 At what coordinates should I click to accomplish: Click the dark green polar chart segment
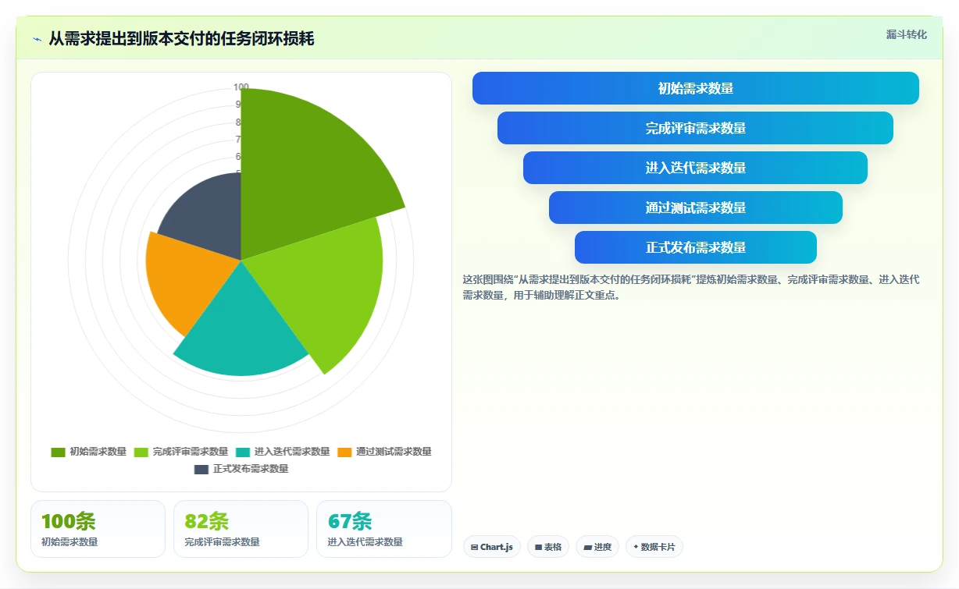[305, 172]
